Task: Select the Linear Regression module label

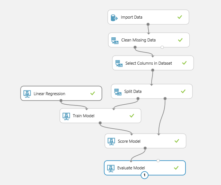Action: click(x=50, y=94)
